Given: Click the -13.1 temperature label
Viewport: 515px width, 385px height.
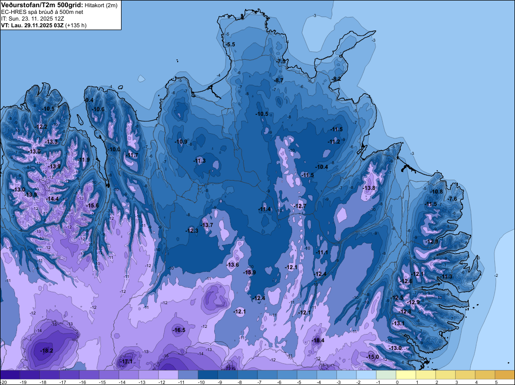Looking at the screenshot, I should pyautogui.click(x=398, y=323).
